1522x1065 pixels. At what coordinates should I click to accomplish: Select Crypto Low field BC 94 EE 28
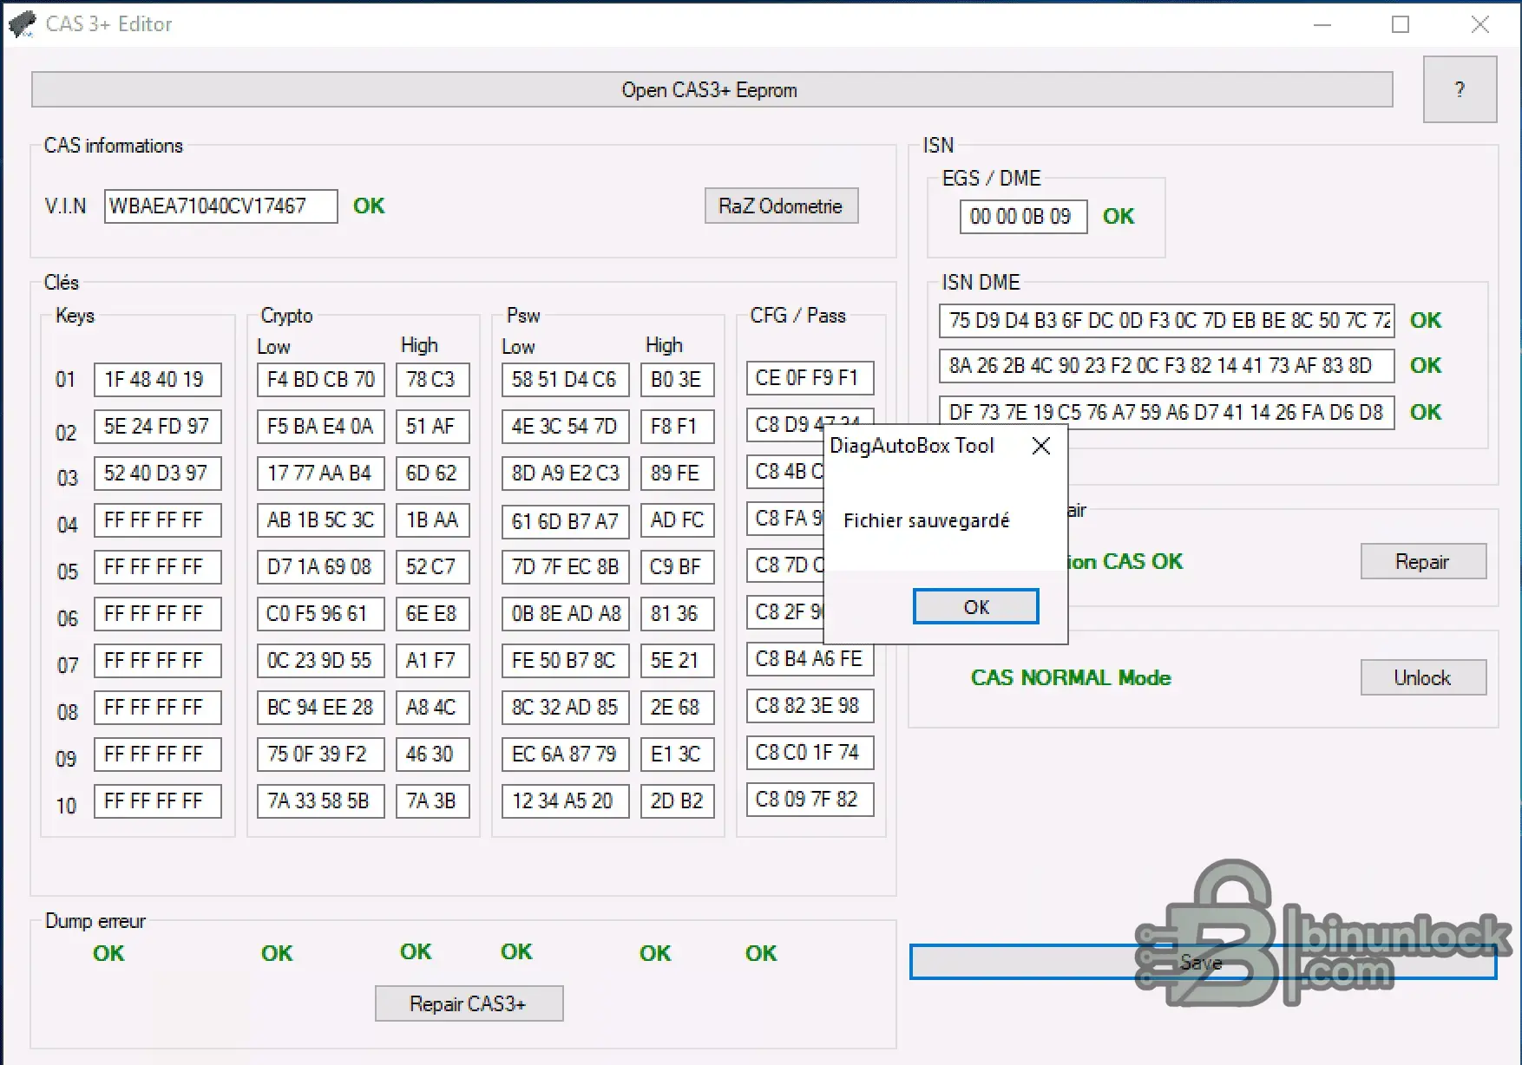point(320,708)
